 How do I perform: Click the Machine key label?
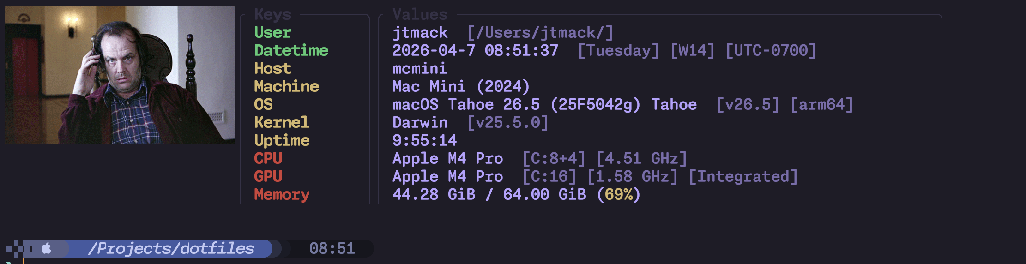286,87
